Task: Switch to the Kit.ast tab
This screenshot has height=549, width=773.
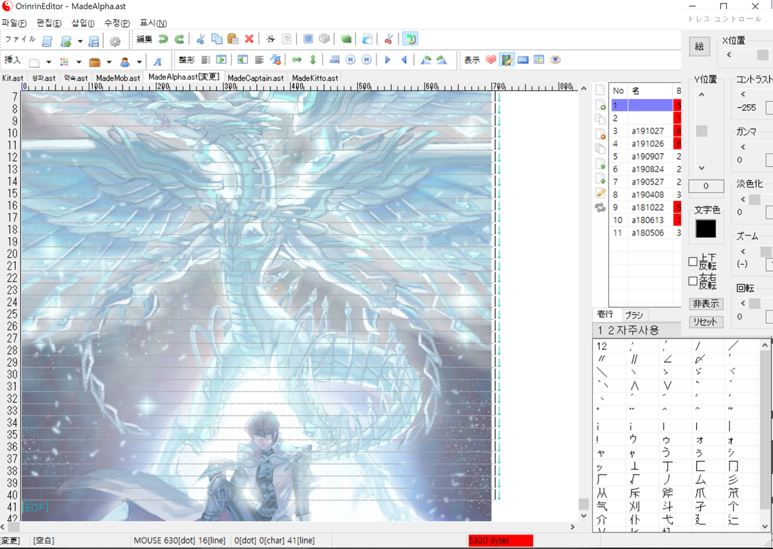Action: pyautogui.click(x=13, y=78)
